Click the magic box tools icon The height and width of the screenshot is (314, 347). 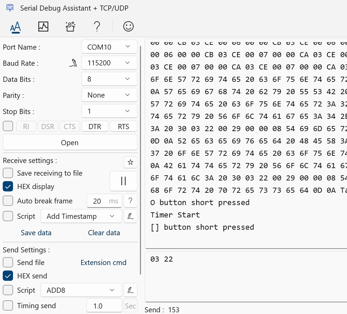(x=70, y=27)
